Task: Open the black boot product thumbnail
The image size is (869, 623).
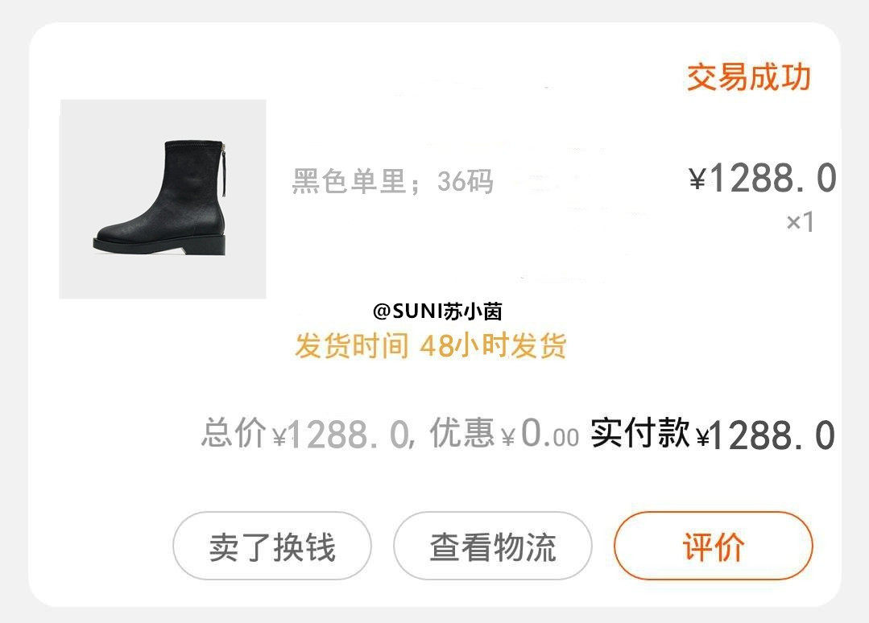Action: coord(163,199)
